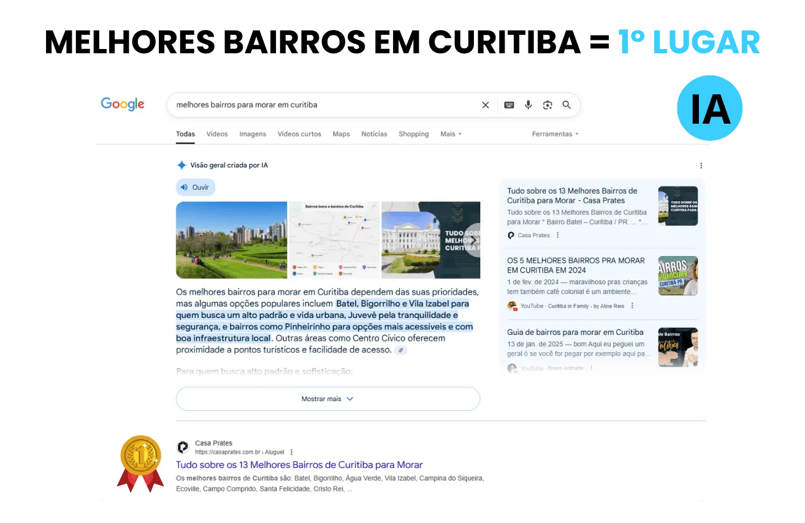The width and height of the screenshot is (805, 523).
Task: Open thumbnail of the 13 Melhores Bairros source card
Action: click(678, 206)
